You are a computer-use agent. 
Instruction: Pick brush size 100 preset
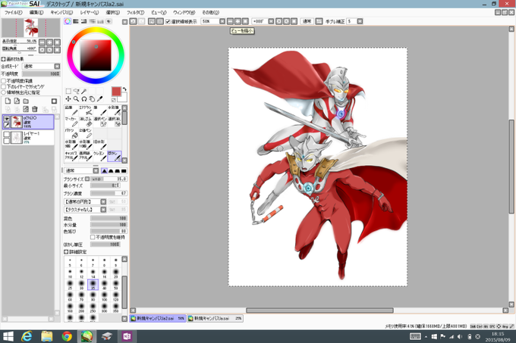(x=104, y=296)
